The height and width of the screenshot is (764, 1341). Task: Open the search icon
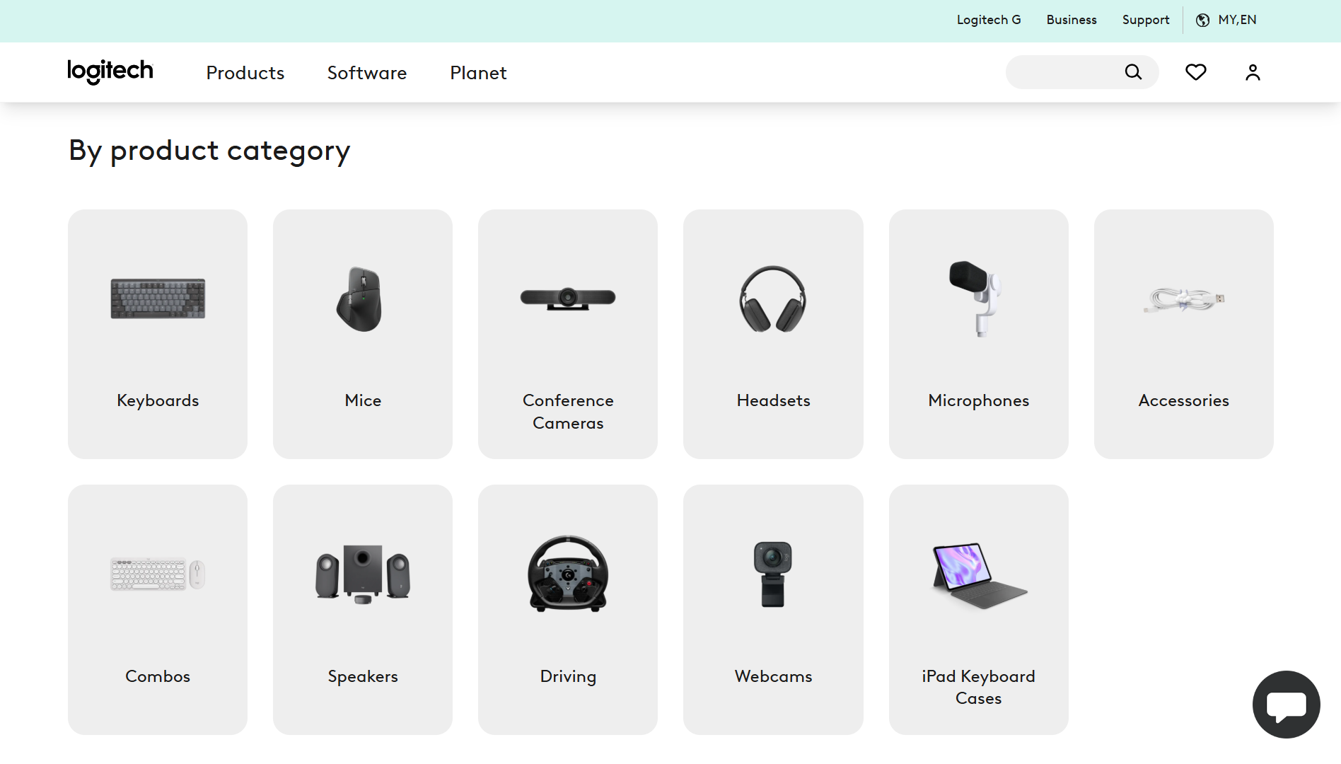tap(1133, 72)
